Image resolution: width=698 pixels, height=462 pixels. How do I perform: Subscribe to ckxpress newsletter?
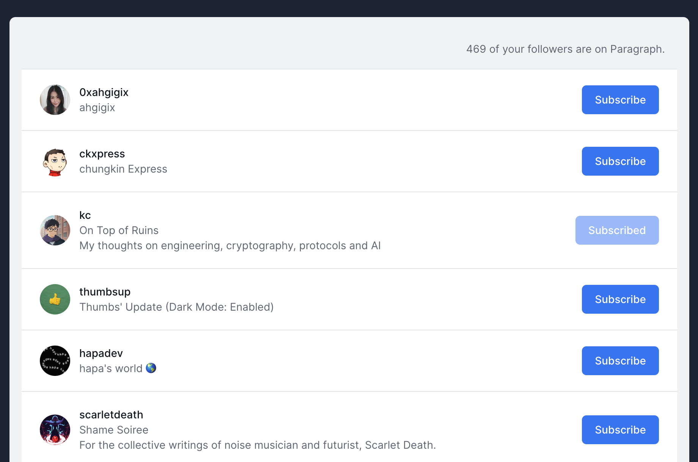click(x=620, y=161)
